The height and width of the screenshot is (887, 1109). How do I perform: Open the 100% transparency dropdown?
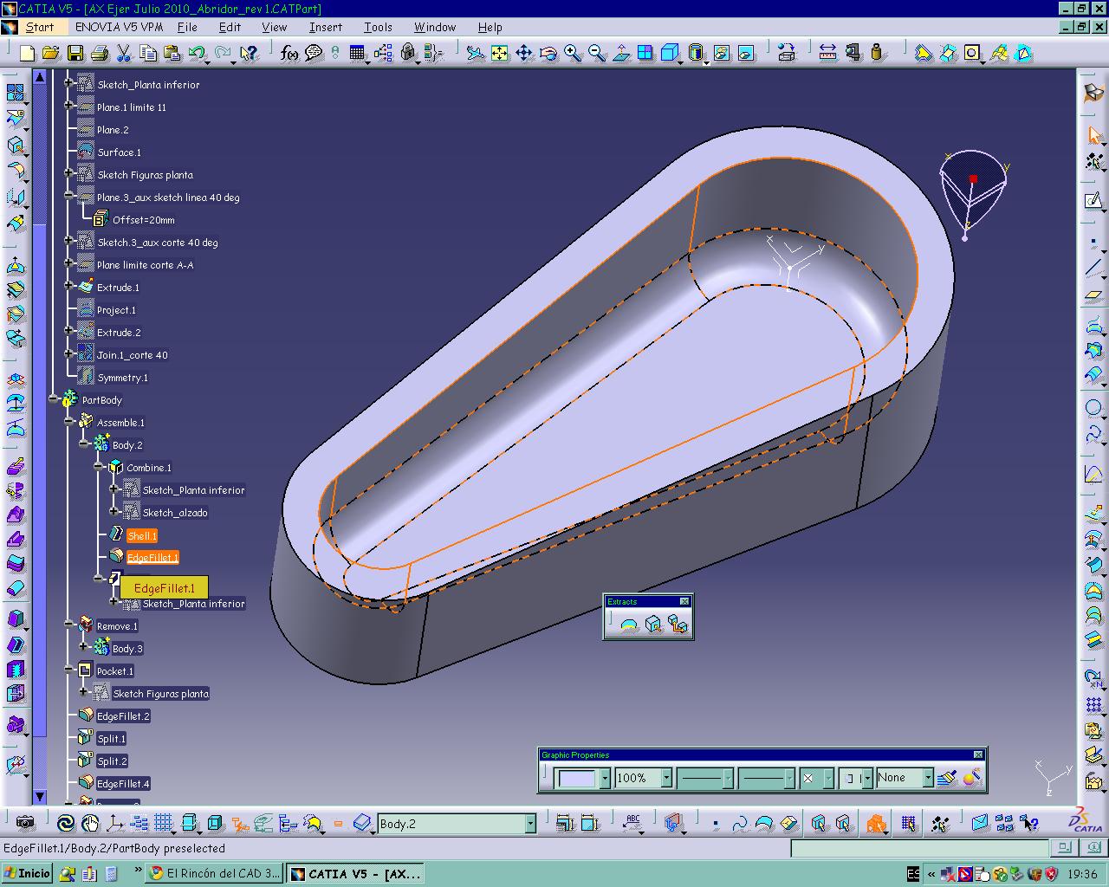[x=666, y=778]
